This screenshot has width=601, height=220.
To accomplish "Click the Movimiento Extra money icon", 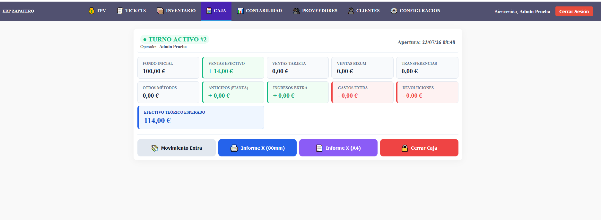I will coord(155,148).
